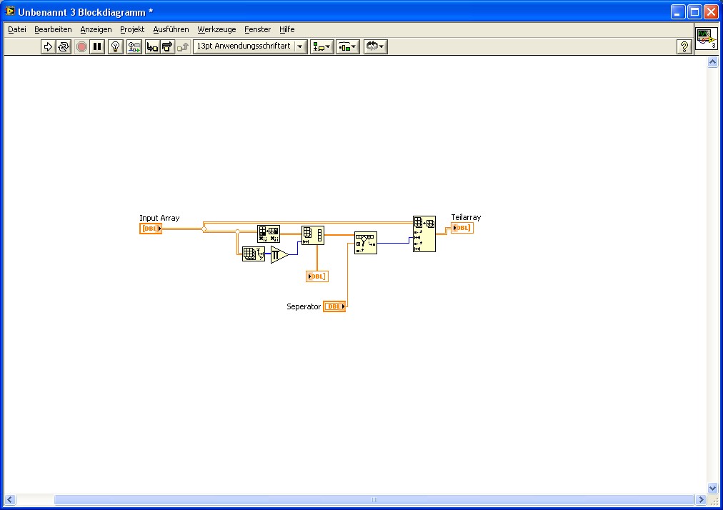Image resolution: width=723 pixels, height=510 pixels.
Task: Toggle Retain Wire Values button
Action: 134,46
